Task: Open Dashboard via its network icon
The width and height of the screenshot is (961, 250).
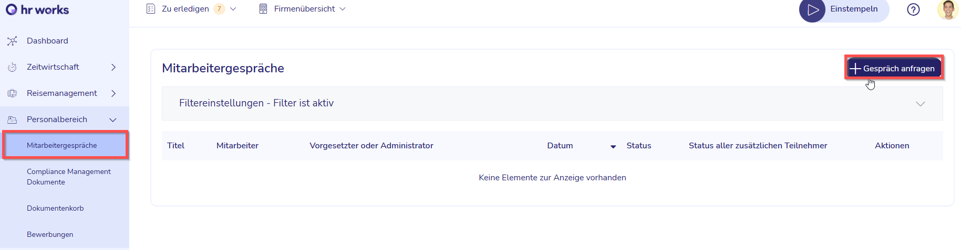Action: 12,41
